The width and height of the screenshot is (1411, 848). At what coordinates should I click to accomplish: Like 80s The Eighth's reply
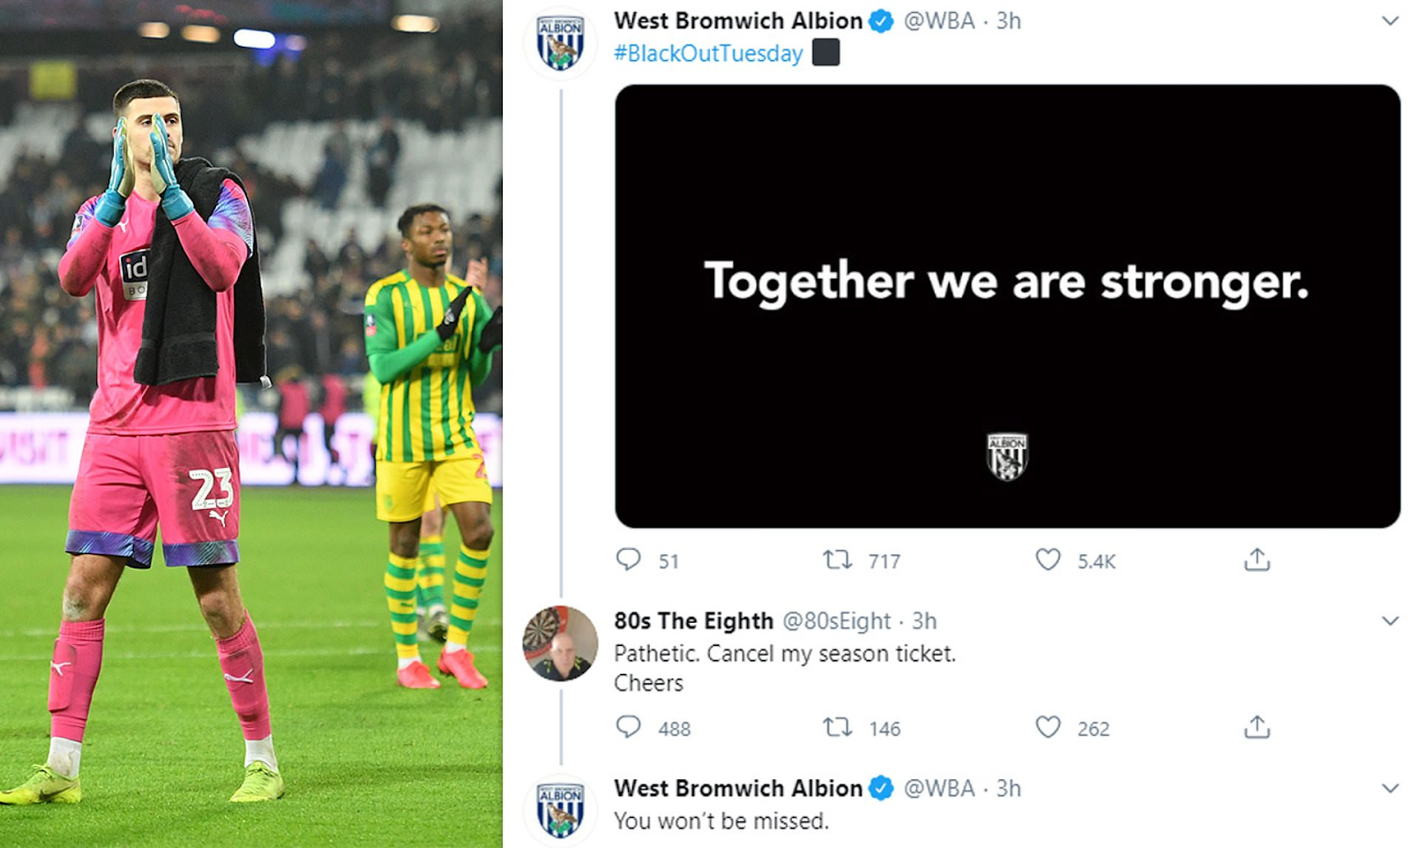pos(1048,727)
